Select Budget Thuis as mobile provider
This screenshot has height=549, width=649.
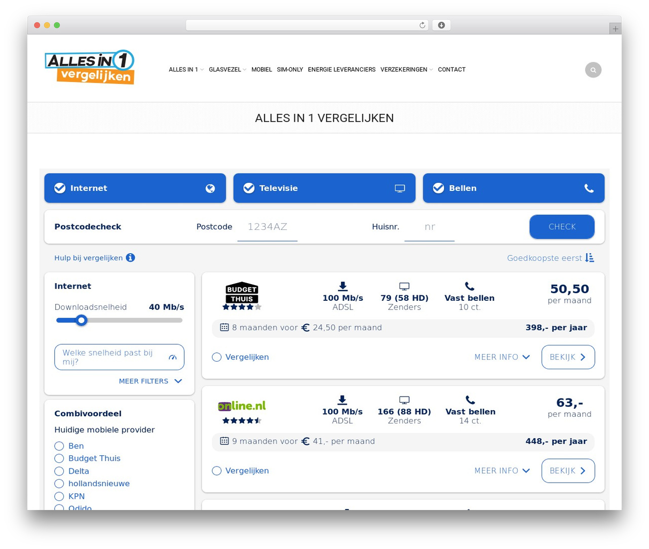59,458
